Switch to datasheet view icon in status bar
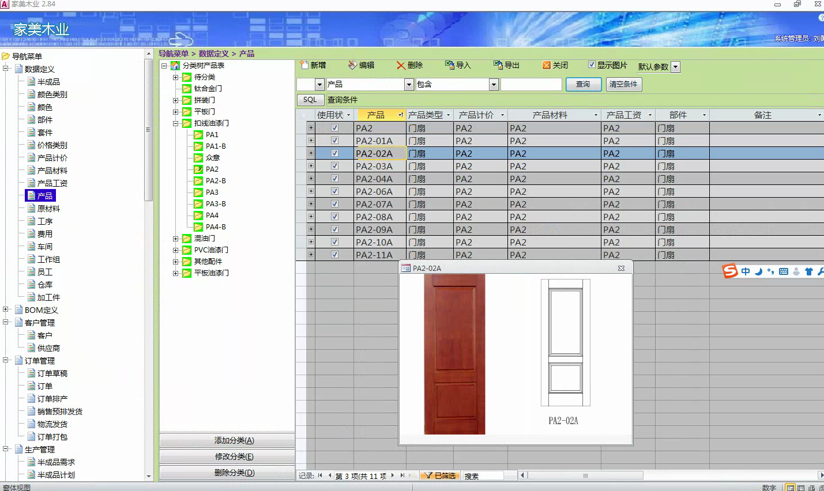Image resolution: width=824 pixels, height=491 pixels. coord(801,488)
